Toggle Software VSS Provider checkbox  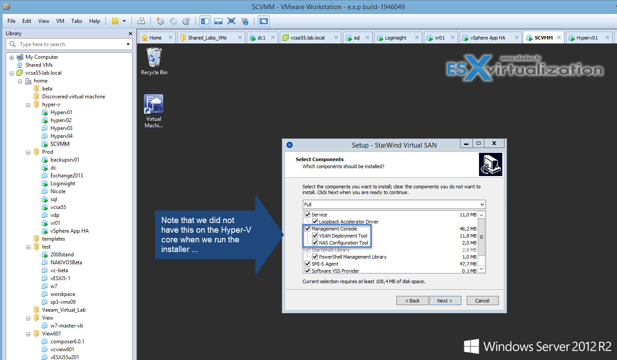(x=308, y=270)
